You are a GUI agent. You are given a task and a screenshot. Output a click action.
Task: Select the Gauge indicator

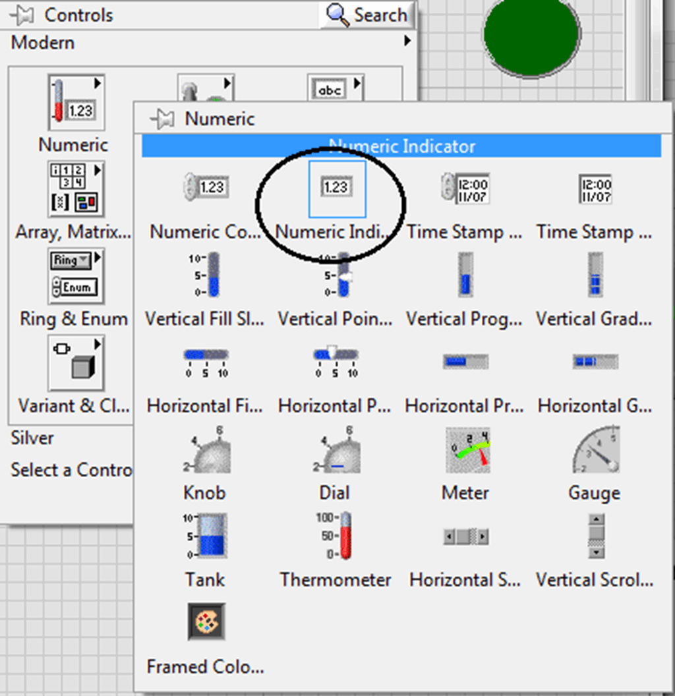pos(595,451)
